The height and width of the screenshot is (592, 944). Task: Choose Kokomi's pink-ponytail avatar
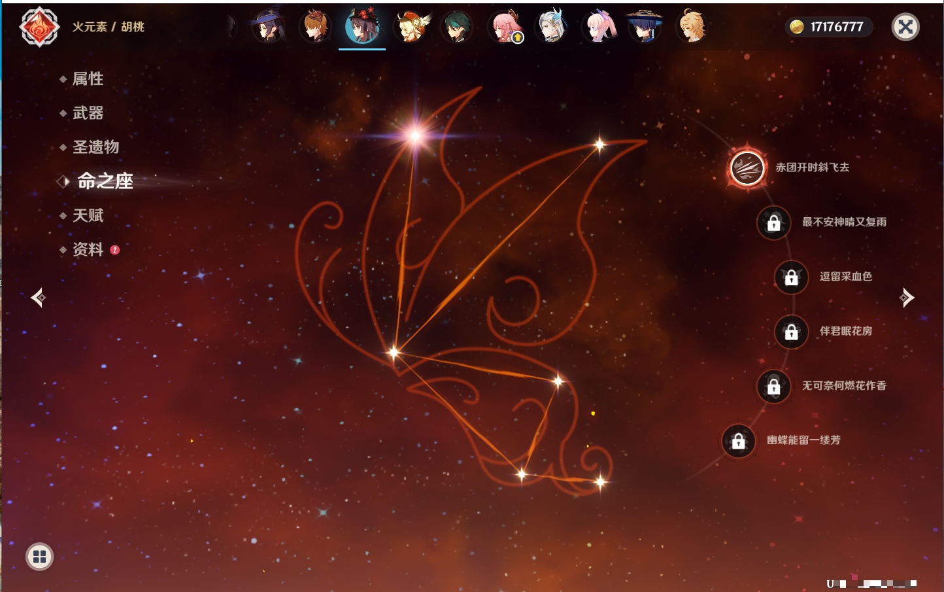pyautogui.click(x=598, y=27)
